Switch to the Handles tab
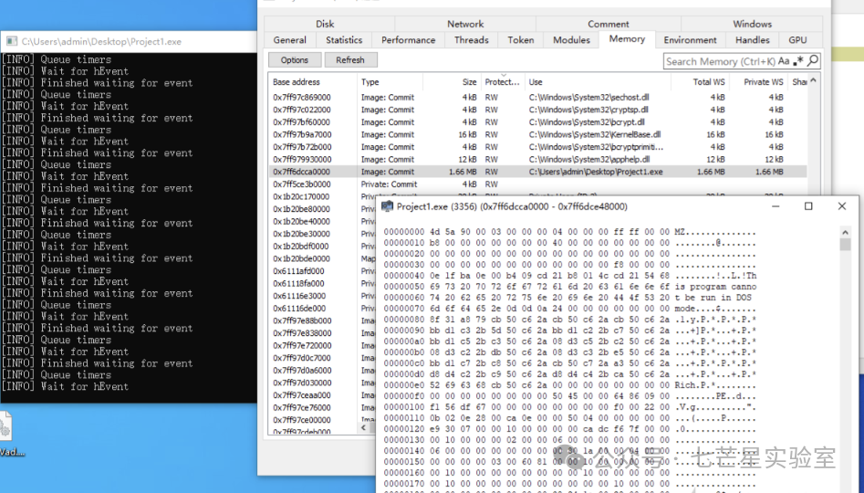The image size is (864, 493). (752, 39)
